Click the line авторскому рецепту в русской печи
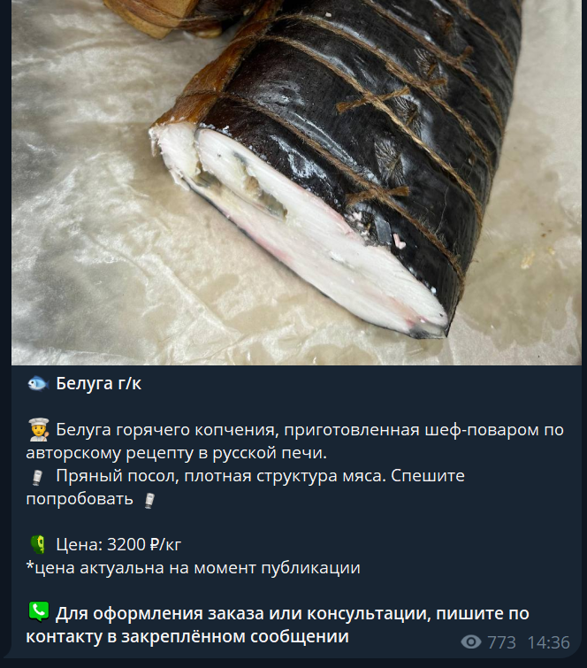Image resolution: width=587 pixels, height=668 pixels. coord(176,453)
